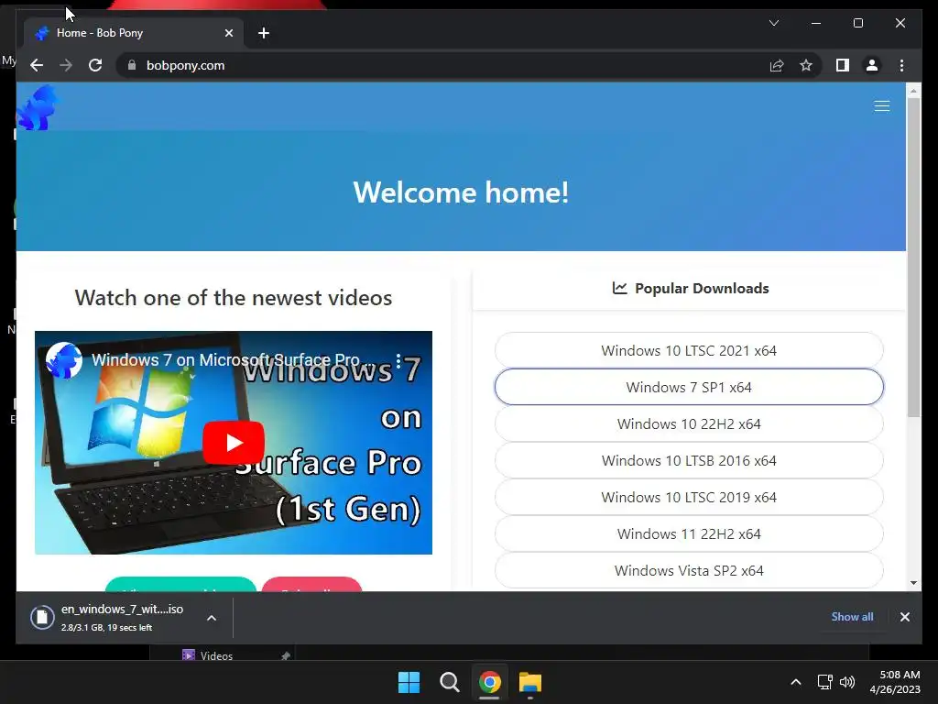The width and height of the screenshot is (938, 704).
Task: Download Windows 10 LTSC 2019 x64
Action: 689,497
